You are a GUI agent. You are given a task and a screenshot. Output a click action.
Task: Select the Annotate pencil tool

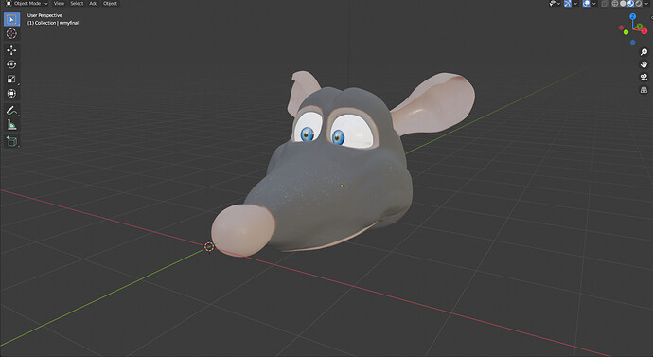pyautogui.click(x=11, y=111)
